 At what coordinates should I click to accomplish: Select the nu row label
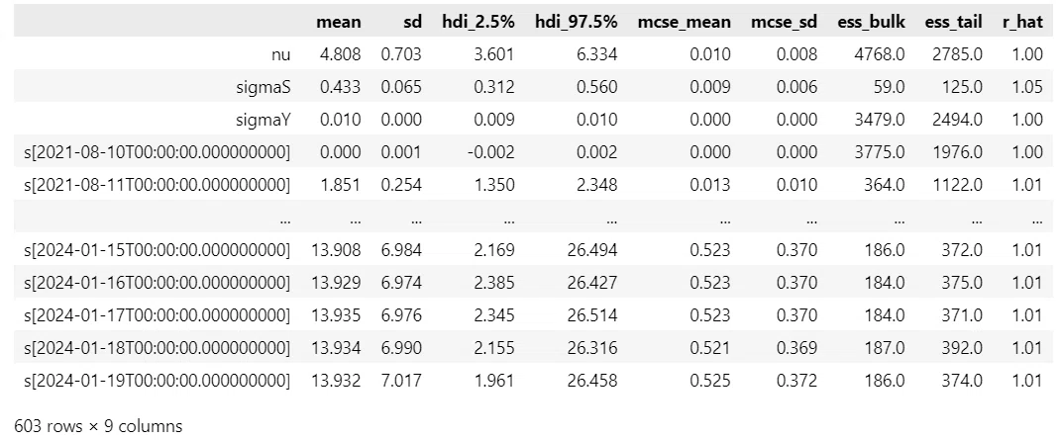pyautogui.click(x=282, y=54)
